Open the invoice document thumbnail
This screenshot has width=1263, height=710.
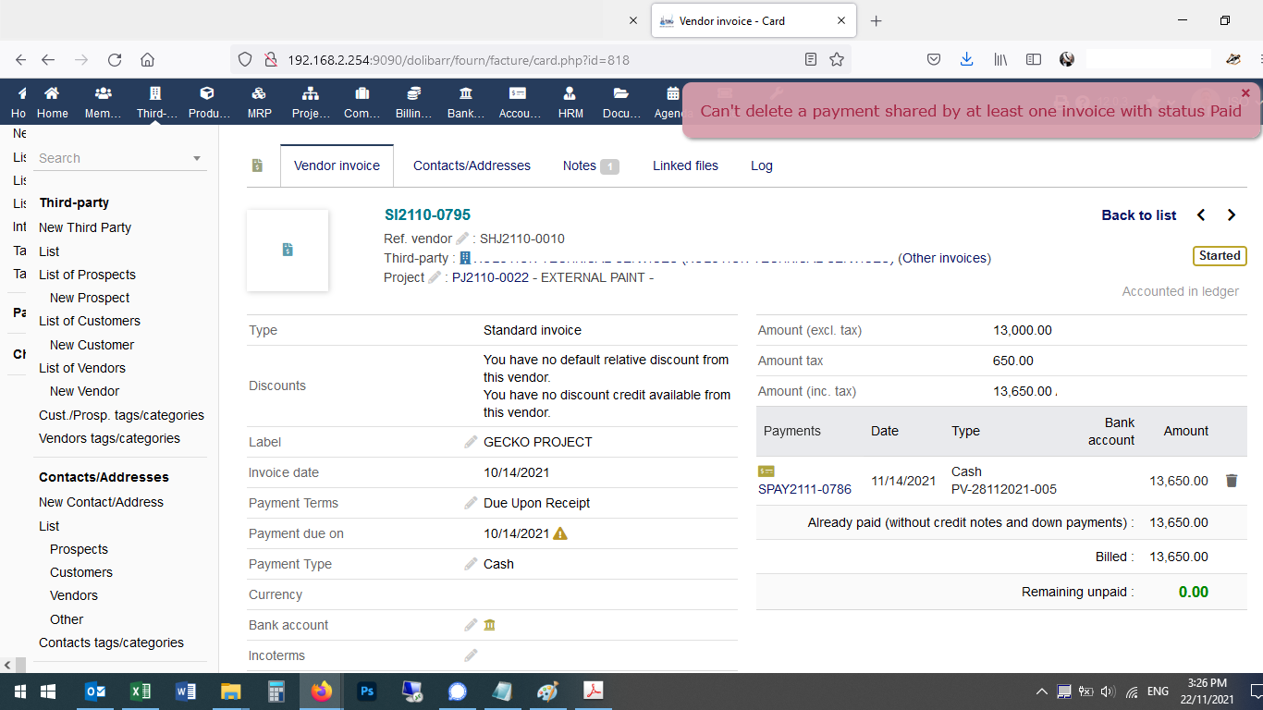click(288, 250)
